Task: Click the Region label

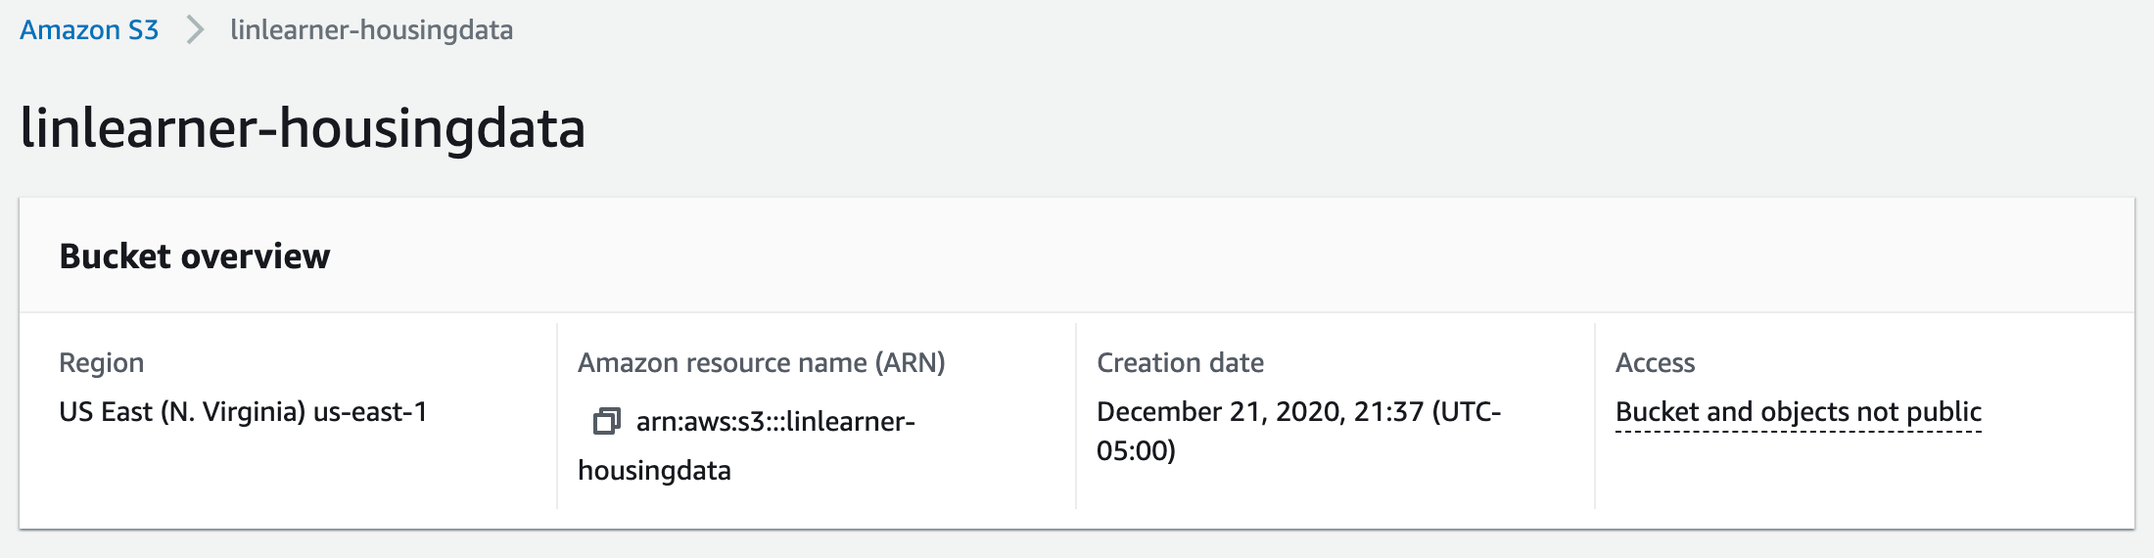Action: pyautogui.click(x=101, y=363)
